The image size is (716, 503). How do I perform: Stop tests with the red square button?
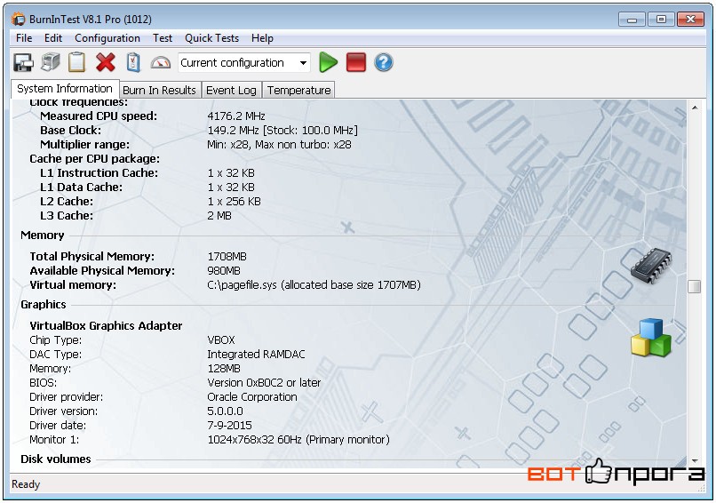pyautogui.click(x=356, y=62)
